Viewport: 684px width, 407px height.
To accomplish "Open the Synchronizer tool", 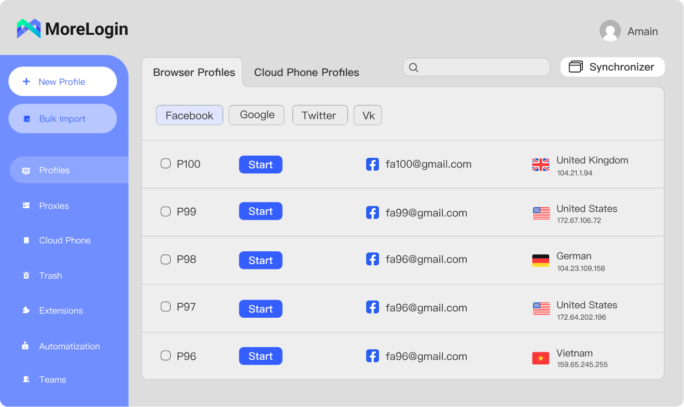I will tap(612, 67).
